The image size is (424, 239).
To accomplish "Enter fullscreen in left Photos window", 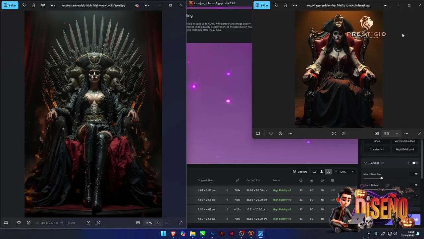I will pos(181,223).
